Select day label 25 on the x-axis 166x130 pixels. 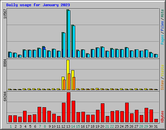[x=126, y=126]
